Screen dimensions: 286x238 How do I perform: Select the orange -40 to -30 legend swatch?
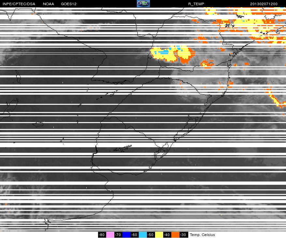[175, 235]
